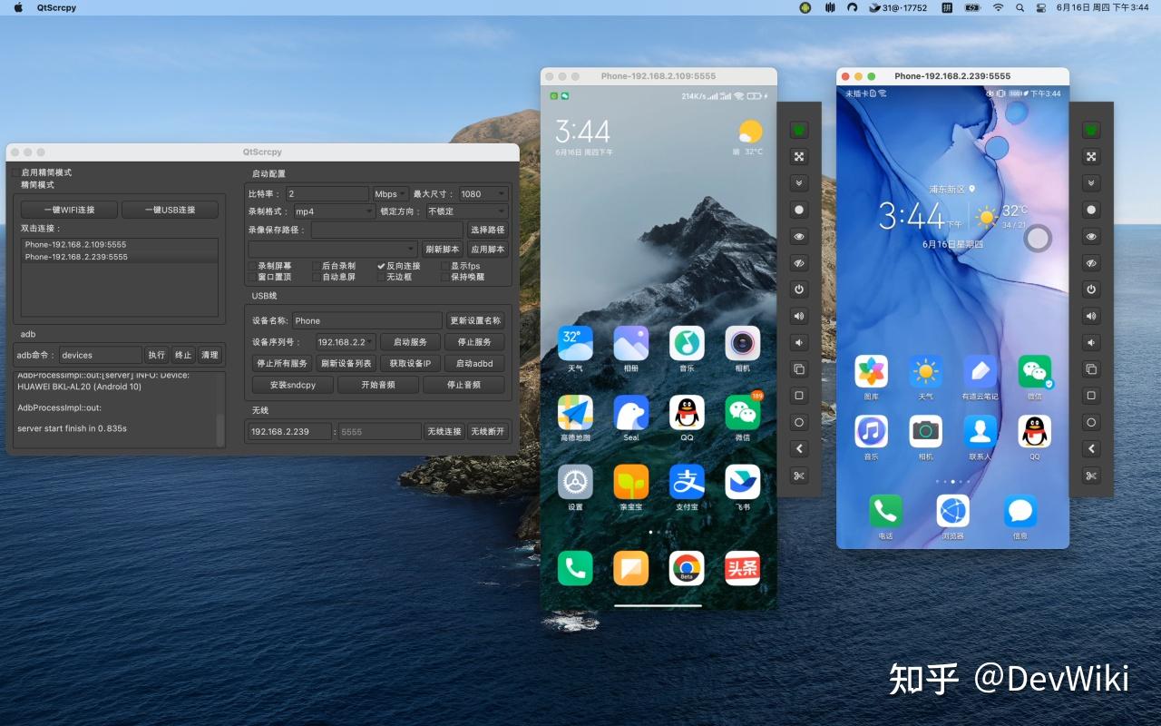This screenshot has height=726, width=1161.
Task: Click the power button icon in the side toolbar
Action: (x=799, y=289)
